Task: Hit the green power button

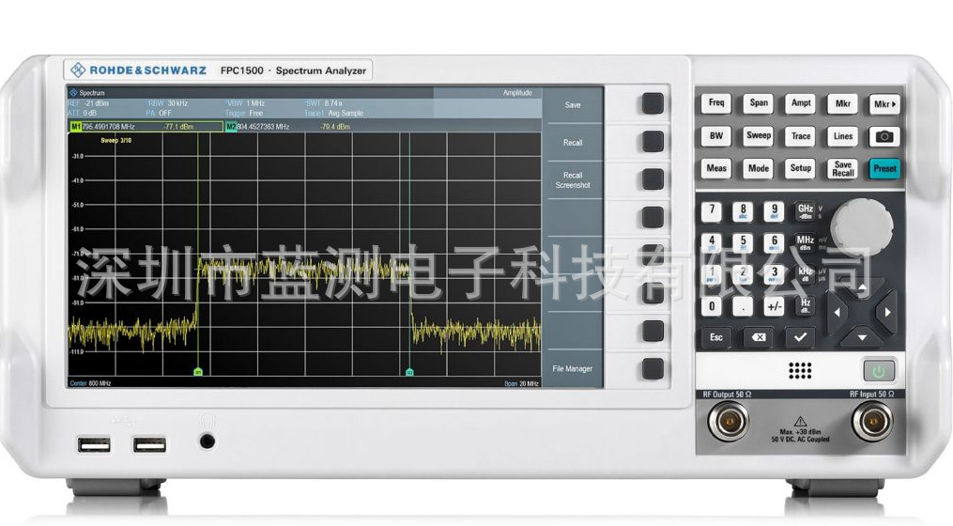Action: (878, 370)
